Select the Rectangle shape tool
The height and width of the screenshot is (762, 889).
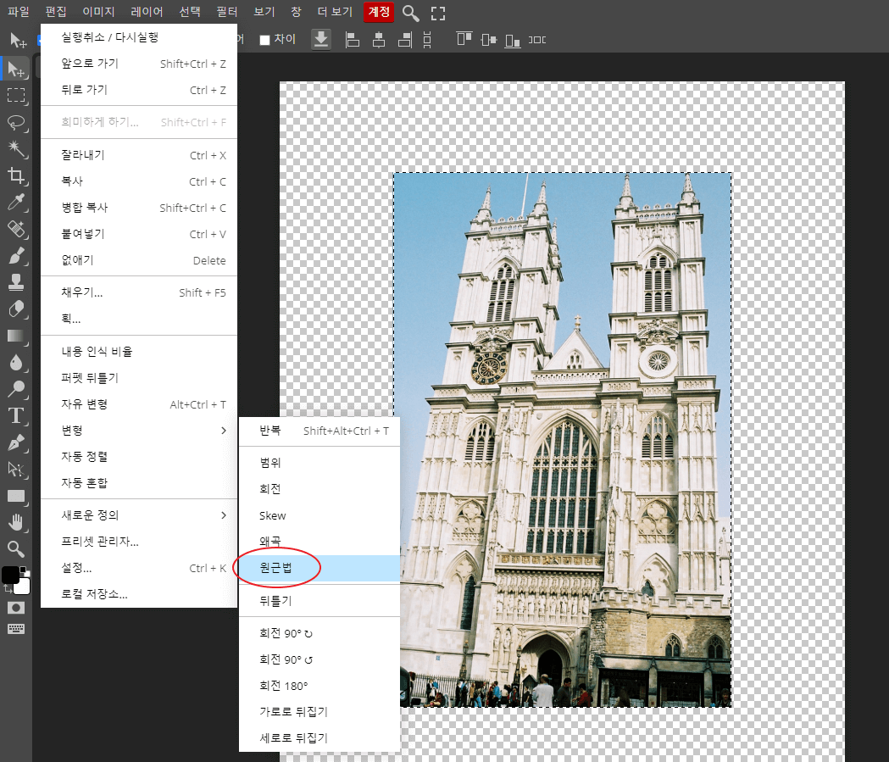(x=16, y=496)
